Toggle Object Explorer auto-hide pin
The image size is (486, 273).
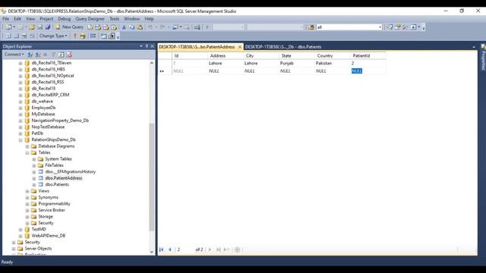tap(147, 46)
